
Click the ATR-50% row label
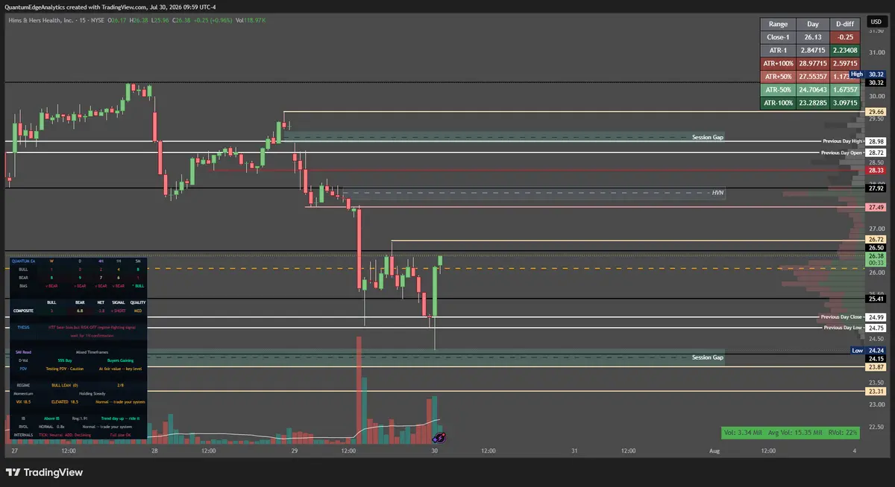point(777,90)
